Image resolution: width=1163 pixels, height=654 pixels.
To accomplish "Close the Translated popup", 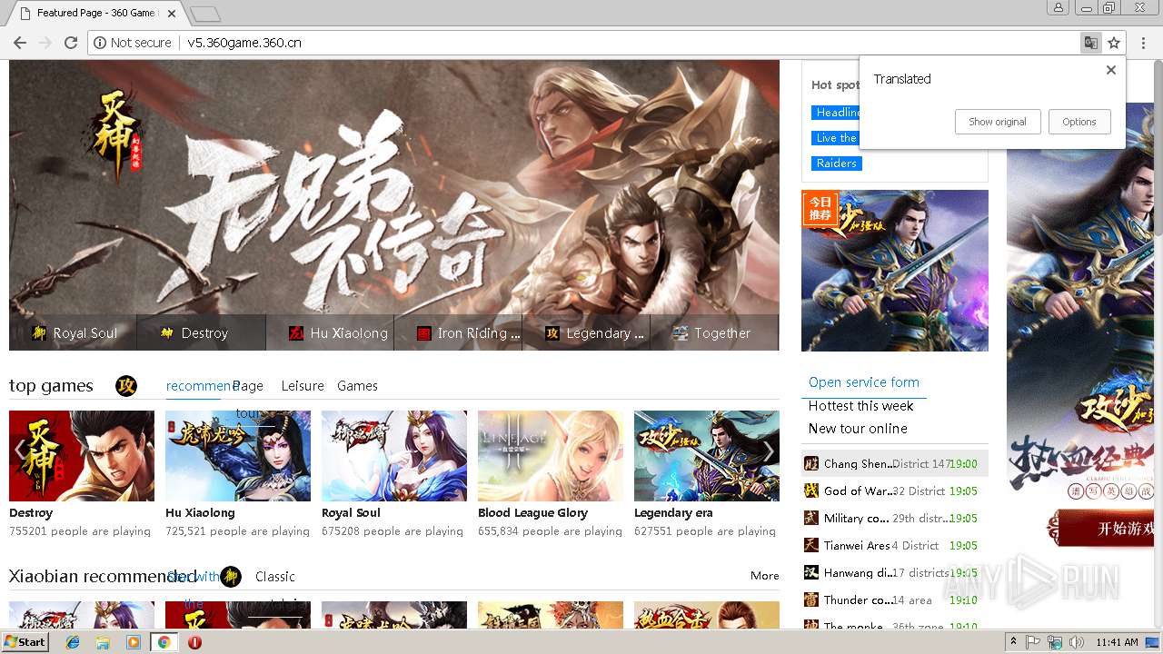I will 1110,70.
